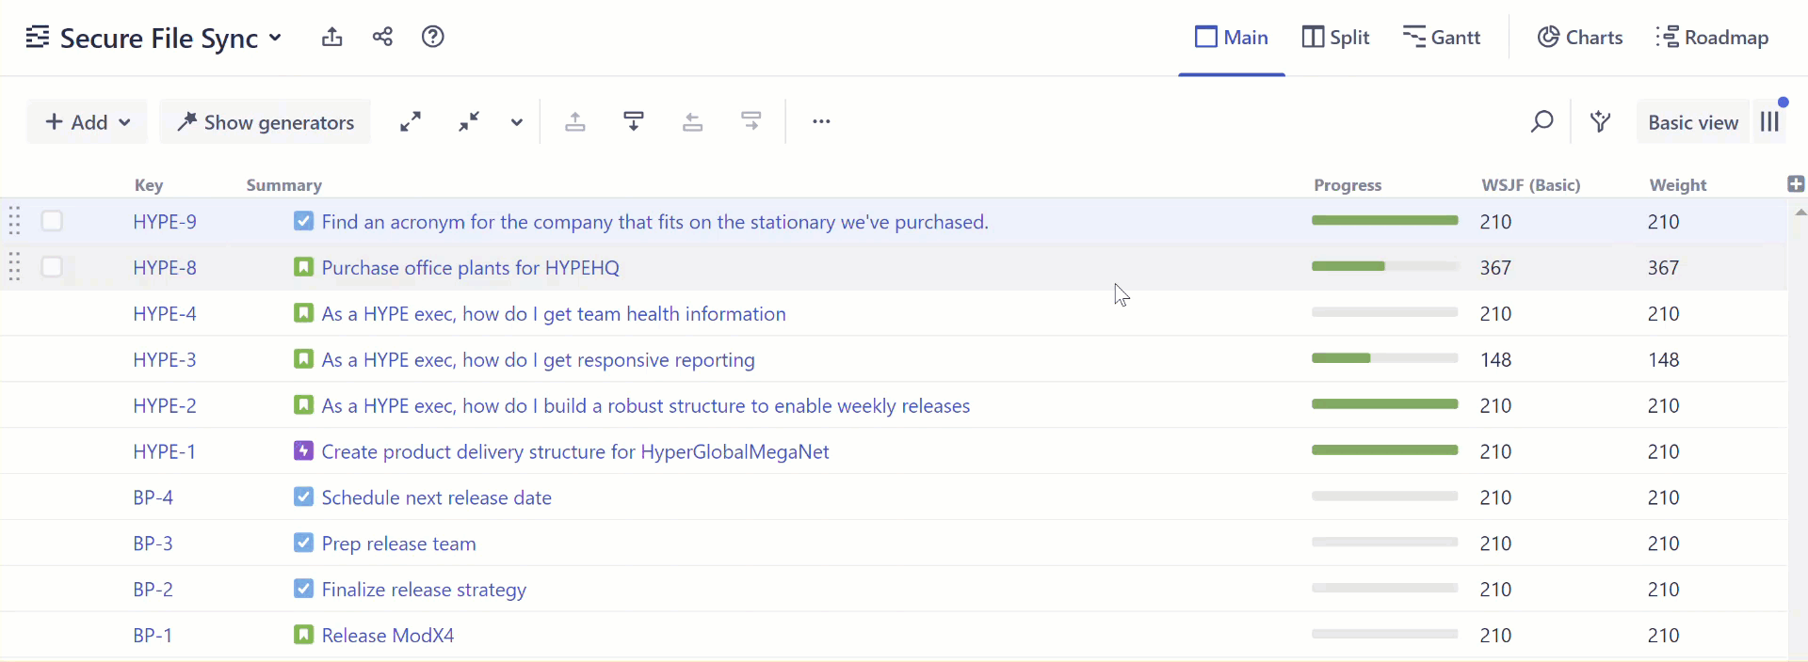The height and width of the screenshot is (662, 1808).
Task: Open the help question mark icon
Action: (432, 38)
